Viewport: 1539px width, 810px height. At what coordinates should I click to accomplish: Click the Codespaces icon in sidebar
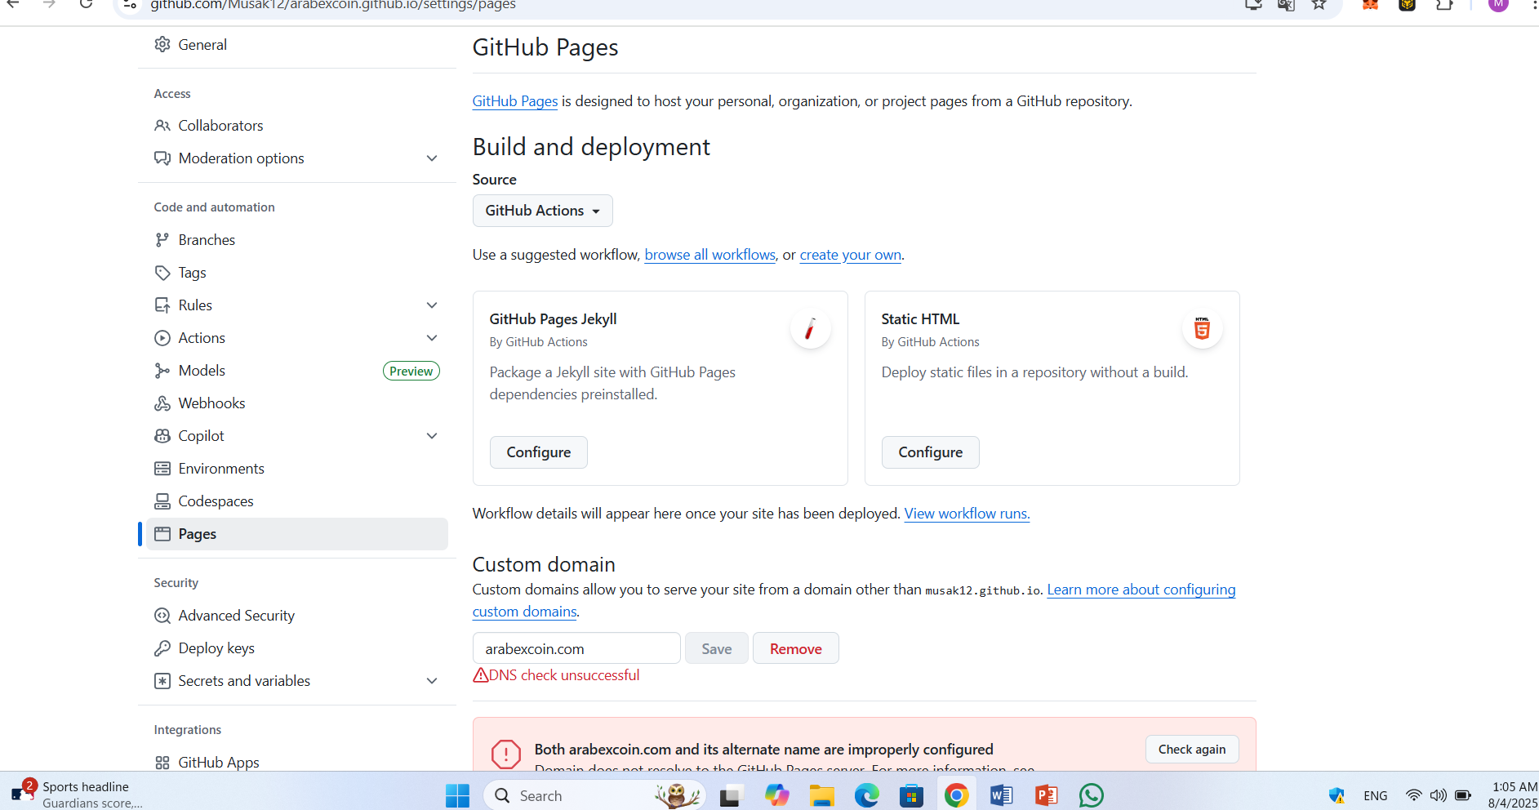[x=162, y=501]
